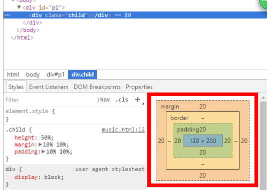Click the green circle icon at top right
The width and height of the screenshot is (267, 190).
click(x=263, y=3)
